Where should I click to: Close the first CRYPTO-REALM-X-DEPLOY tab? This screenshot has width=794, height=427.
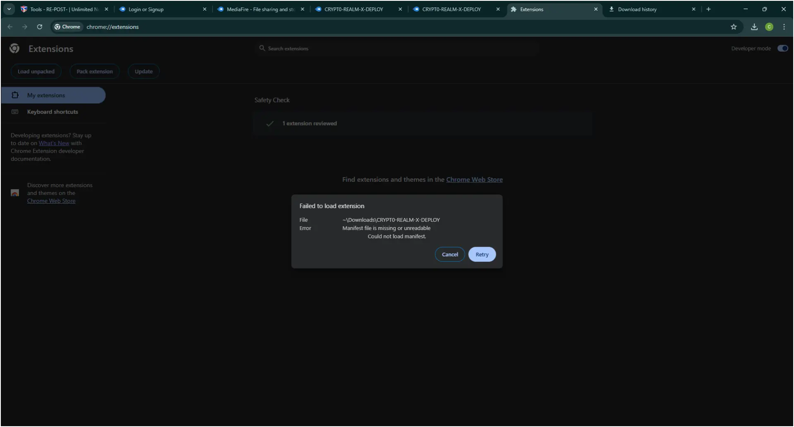click(x=400, y=9)
